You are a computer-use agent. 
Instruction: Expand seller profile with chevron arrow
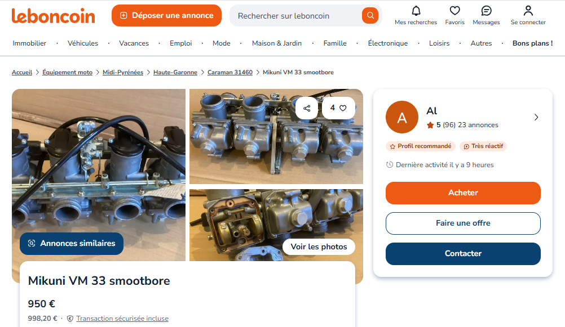pyautogui.click(x=536, y=117)
